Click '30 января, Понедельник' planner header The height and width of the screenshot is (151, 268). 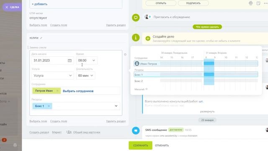[174, 53]
